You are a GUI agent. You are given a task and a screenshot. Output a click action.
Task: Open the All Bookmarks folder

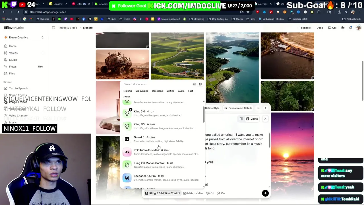(352, 19)
